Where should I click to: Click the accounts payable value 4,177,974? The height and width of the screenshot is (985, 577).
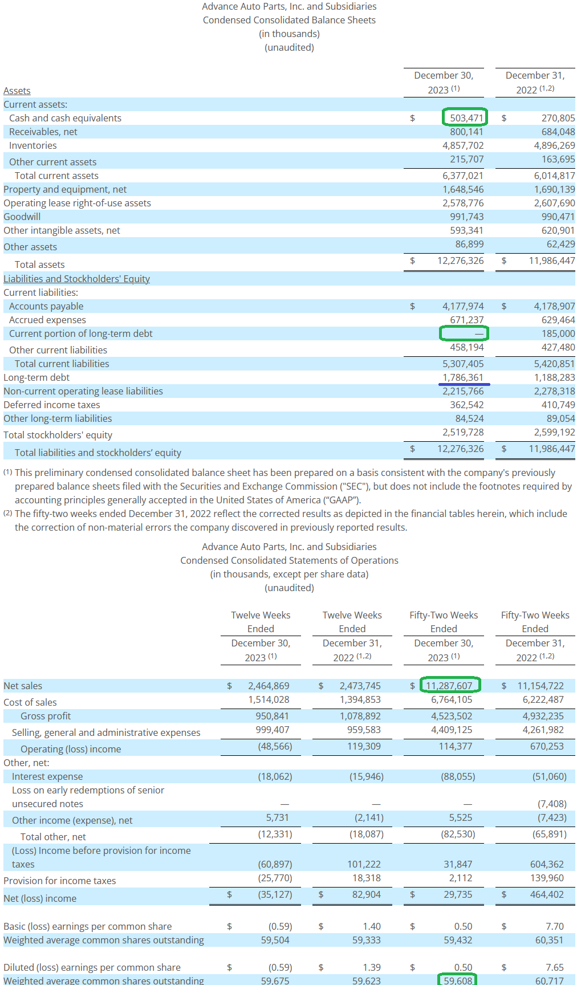pos(463,306)
